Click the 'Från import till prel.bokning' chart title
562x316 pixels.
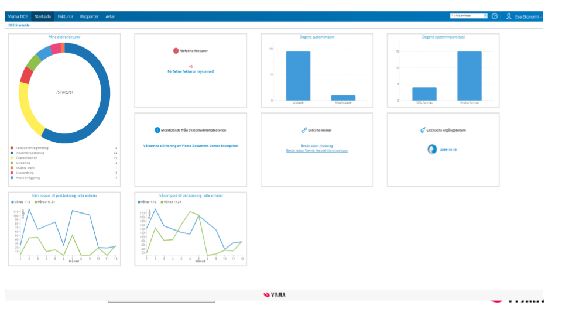point(64,195)
